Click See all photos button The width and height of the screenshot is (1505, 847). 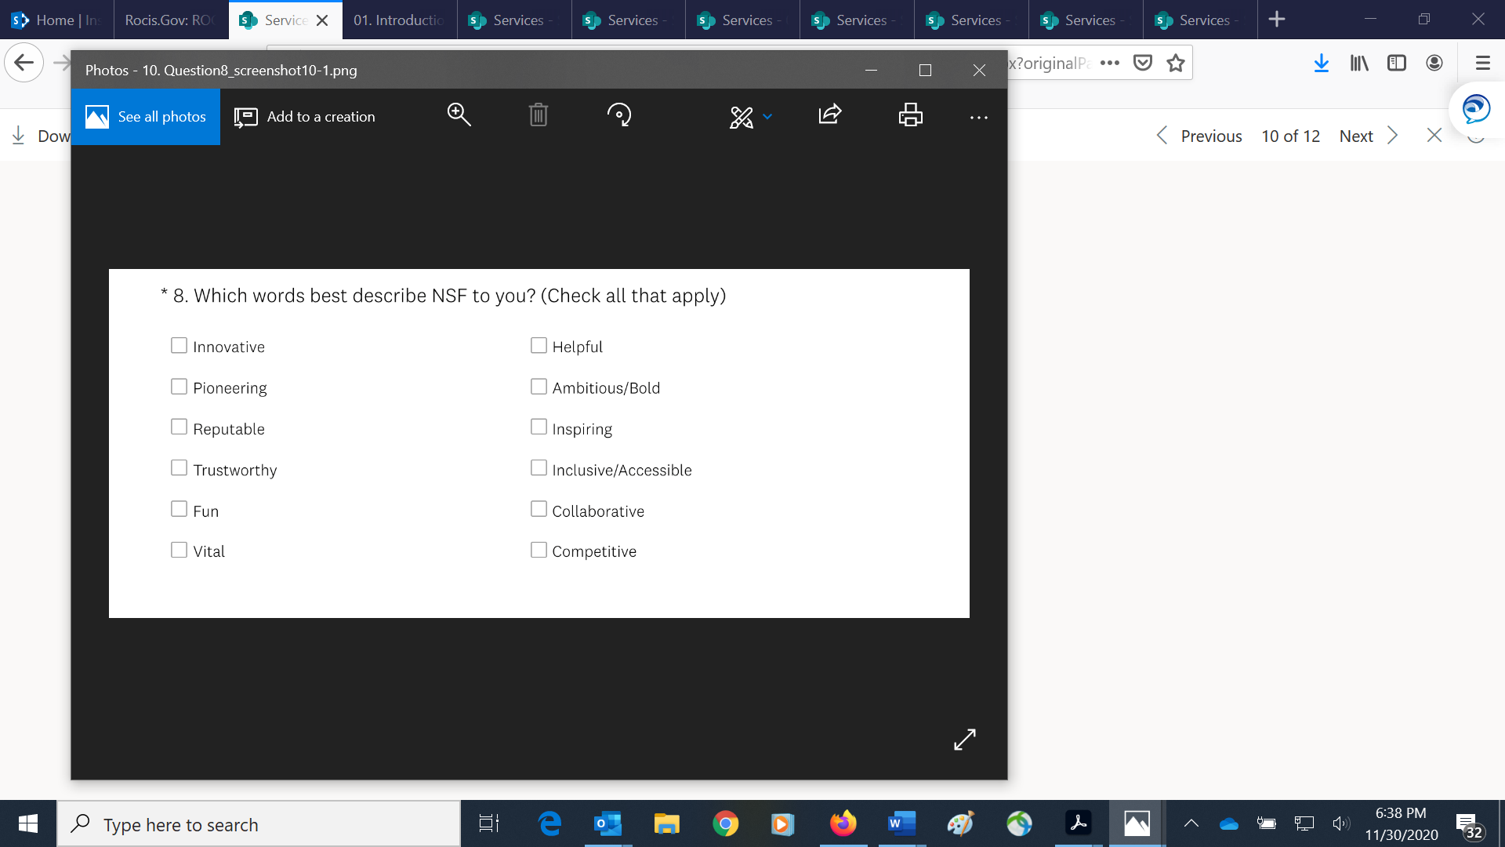pyautogui.click(x=146, y=117)
